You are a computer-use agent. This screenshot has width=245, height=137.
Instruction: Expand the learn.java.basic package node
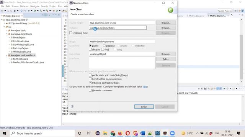[x=7, y=30]
